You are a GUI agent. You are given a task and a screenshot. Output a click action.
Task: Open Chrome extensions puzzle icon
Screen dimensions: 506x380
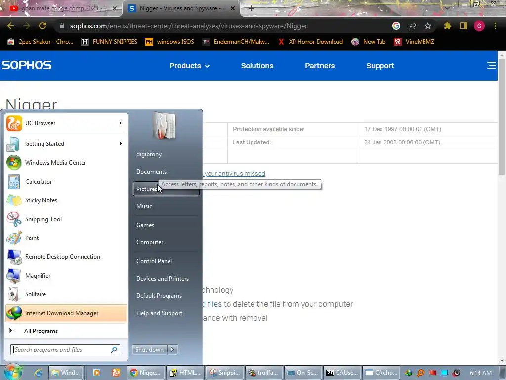pyautogui.click(x=447, y=26)
